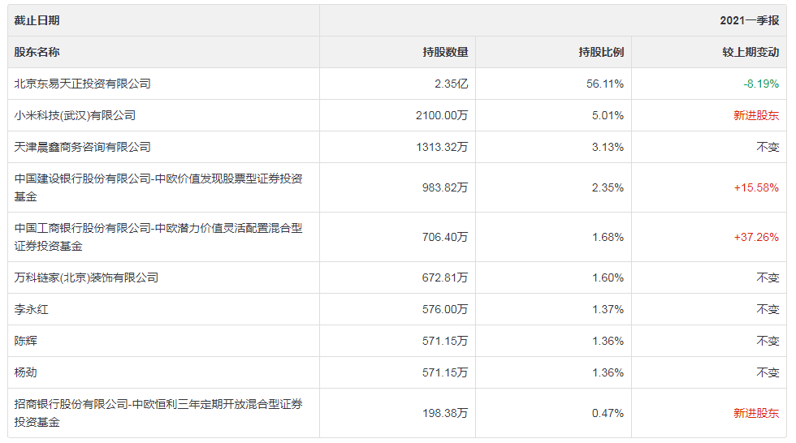Open 万科链家(北京)装饰有限公司 shareholder
The width and height of the screenshot is (796, 443).
click(86, 277)
